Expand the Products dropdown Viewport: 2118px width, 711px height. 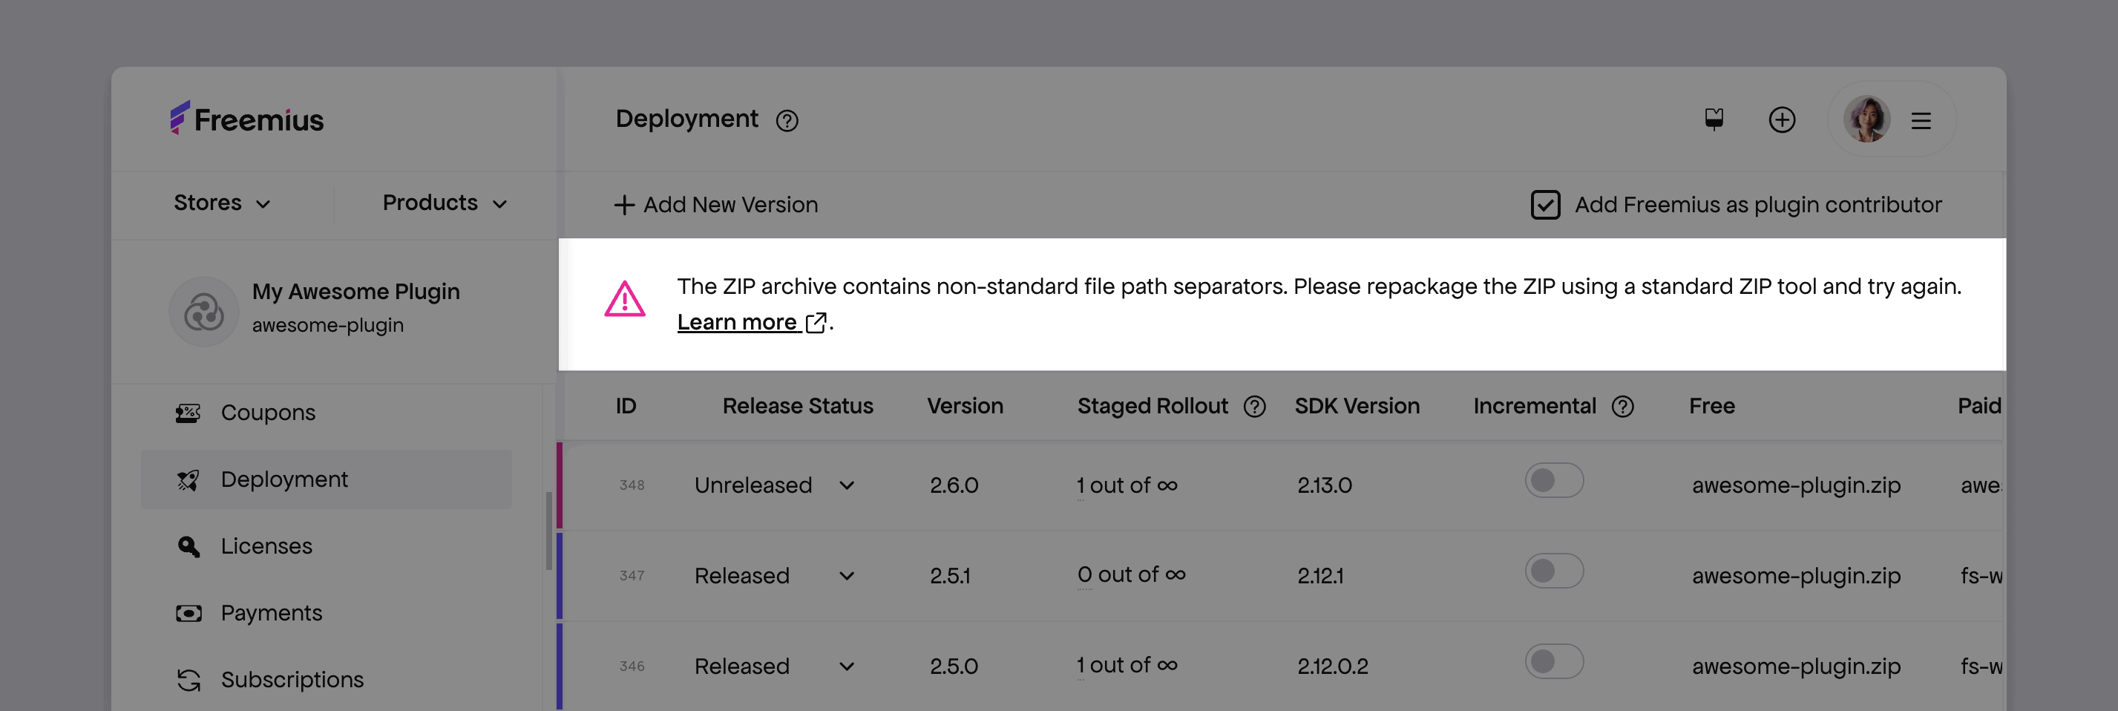point(444,203)
